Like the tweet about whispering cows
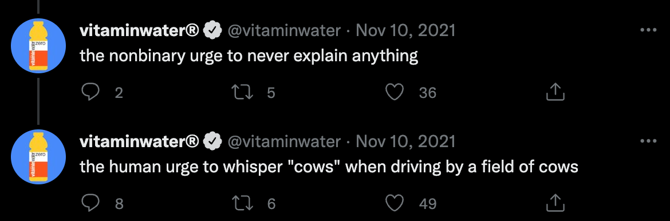 click(395, 203)
